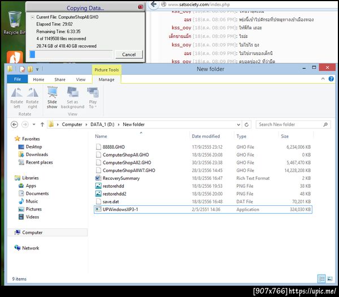Sort by the Name column header
Screen dimensions: 339x297
101,136
